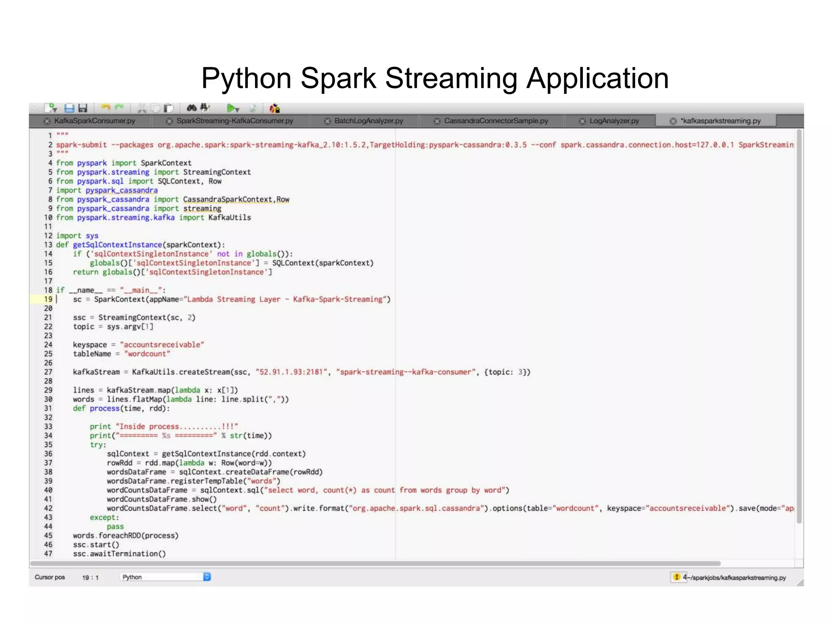Click the 'import sys' line
The width and height of the screenshot is (833, 625).
77,236
